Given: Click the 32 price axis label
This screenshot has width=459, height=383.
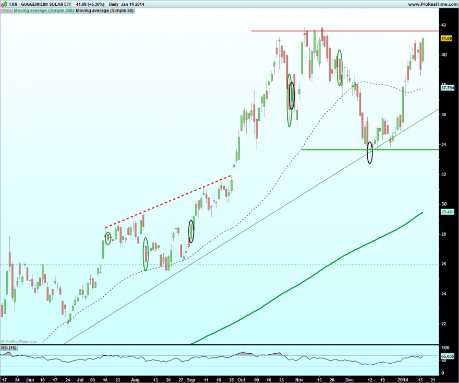Looking at the screenshot, I should (x=444, y=174).
